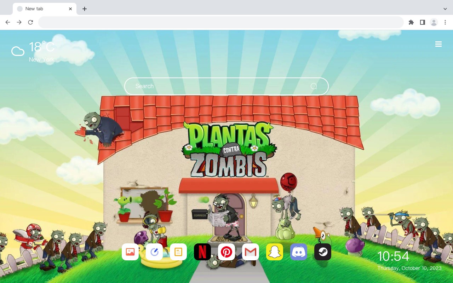This screenshot has height=283, width=453.
Task: Open the Pinterest shortcut
Action: pyautogui.click(x=226, y=252)
